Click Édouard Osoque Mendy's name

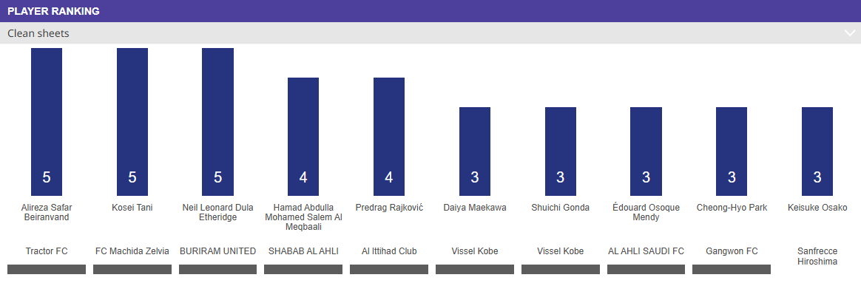pyautogui.click(x=646, y=212)
